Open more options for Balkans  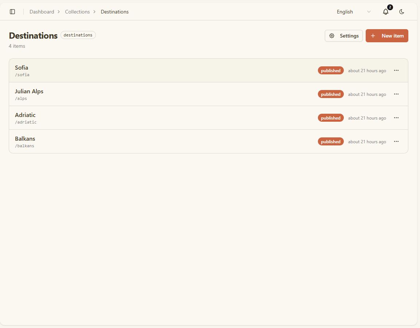click(396, 141)
